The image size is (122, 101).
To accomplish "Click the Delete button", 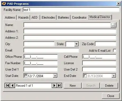I will (x=109, y=86).
